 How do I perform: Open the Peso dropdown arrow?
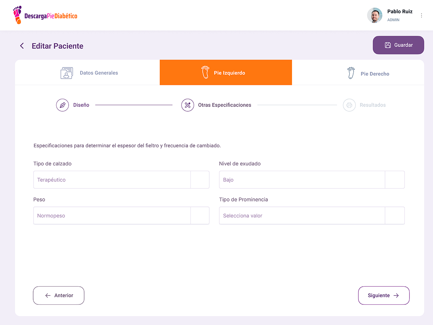coord(200,216)
